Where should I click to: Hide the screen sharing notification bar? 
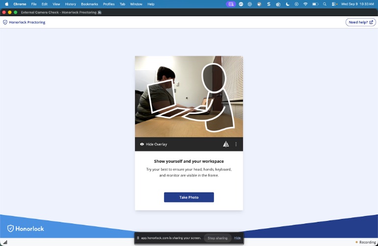[x=237, y=238]
